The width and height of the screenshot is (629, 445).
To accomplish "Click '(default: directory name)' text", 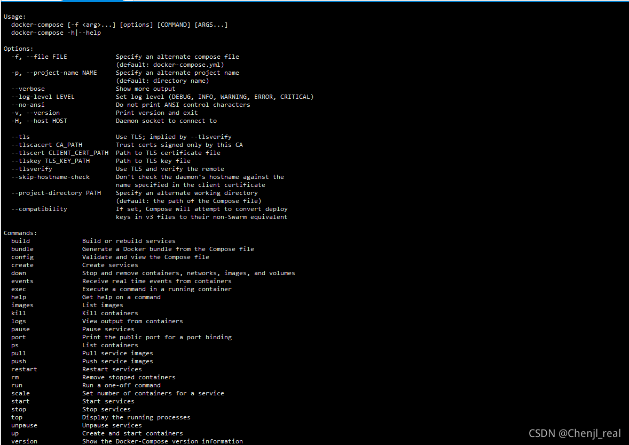I will point(162,81).
